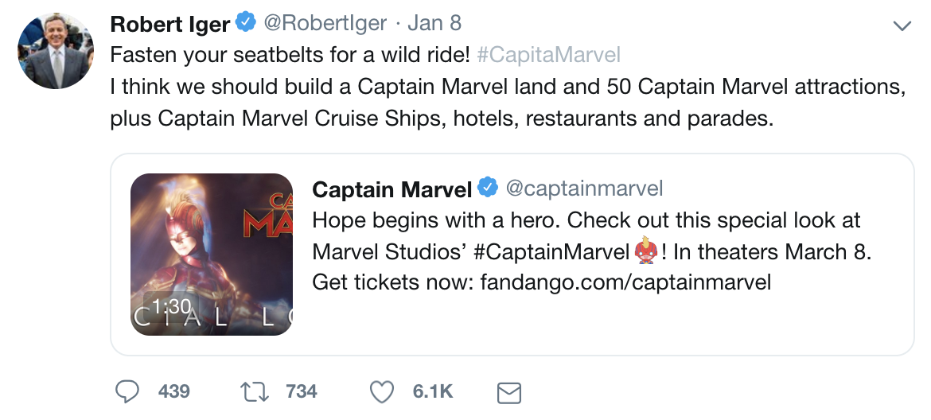The image size is (931, 420).
Task: Send tweet via direct message envelope icon
Action: pos(508,392)
